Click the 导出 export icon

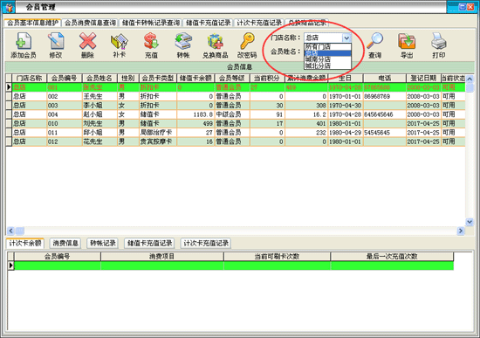407,41
